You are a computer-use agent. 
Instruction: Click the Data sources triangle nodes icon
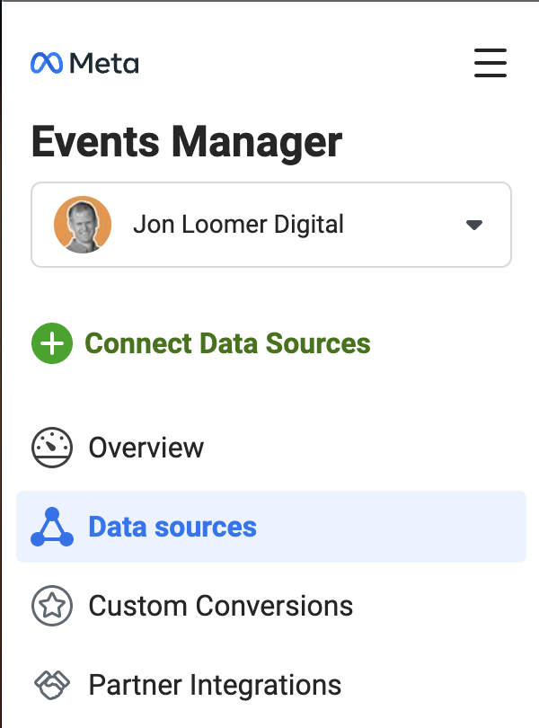point(52,527)
